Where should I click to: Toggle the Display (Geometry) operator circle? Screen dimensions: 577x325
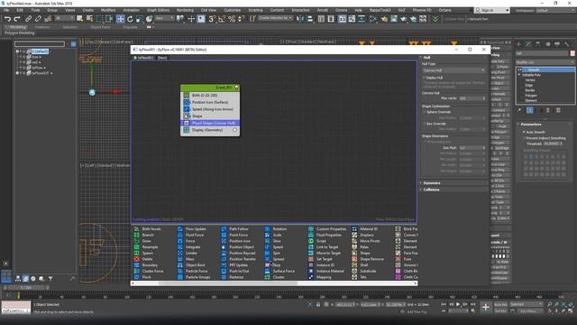click(234, 130)
